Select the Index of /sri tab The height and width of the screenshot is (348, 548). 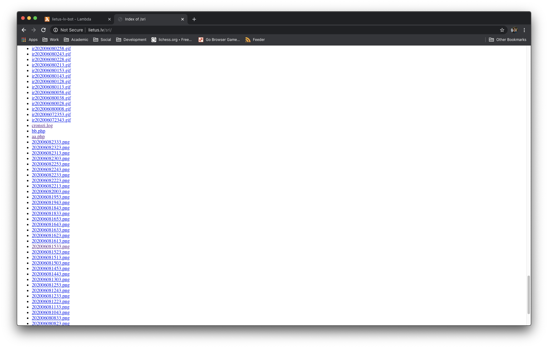[135, 19]
